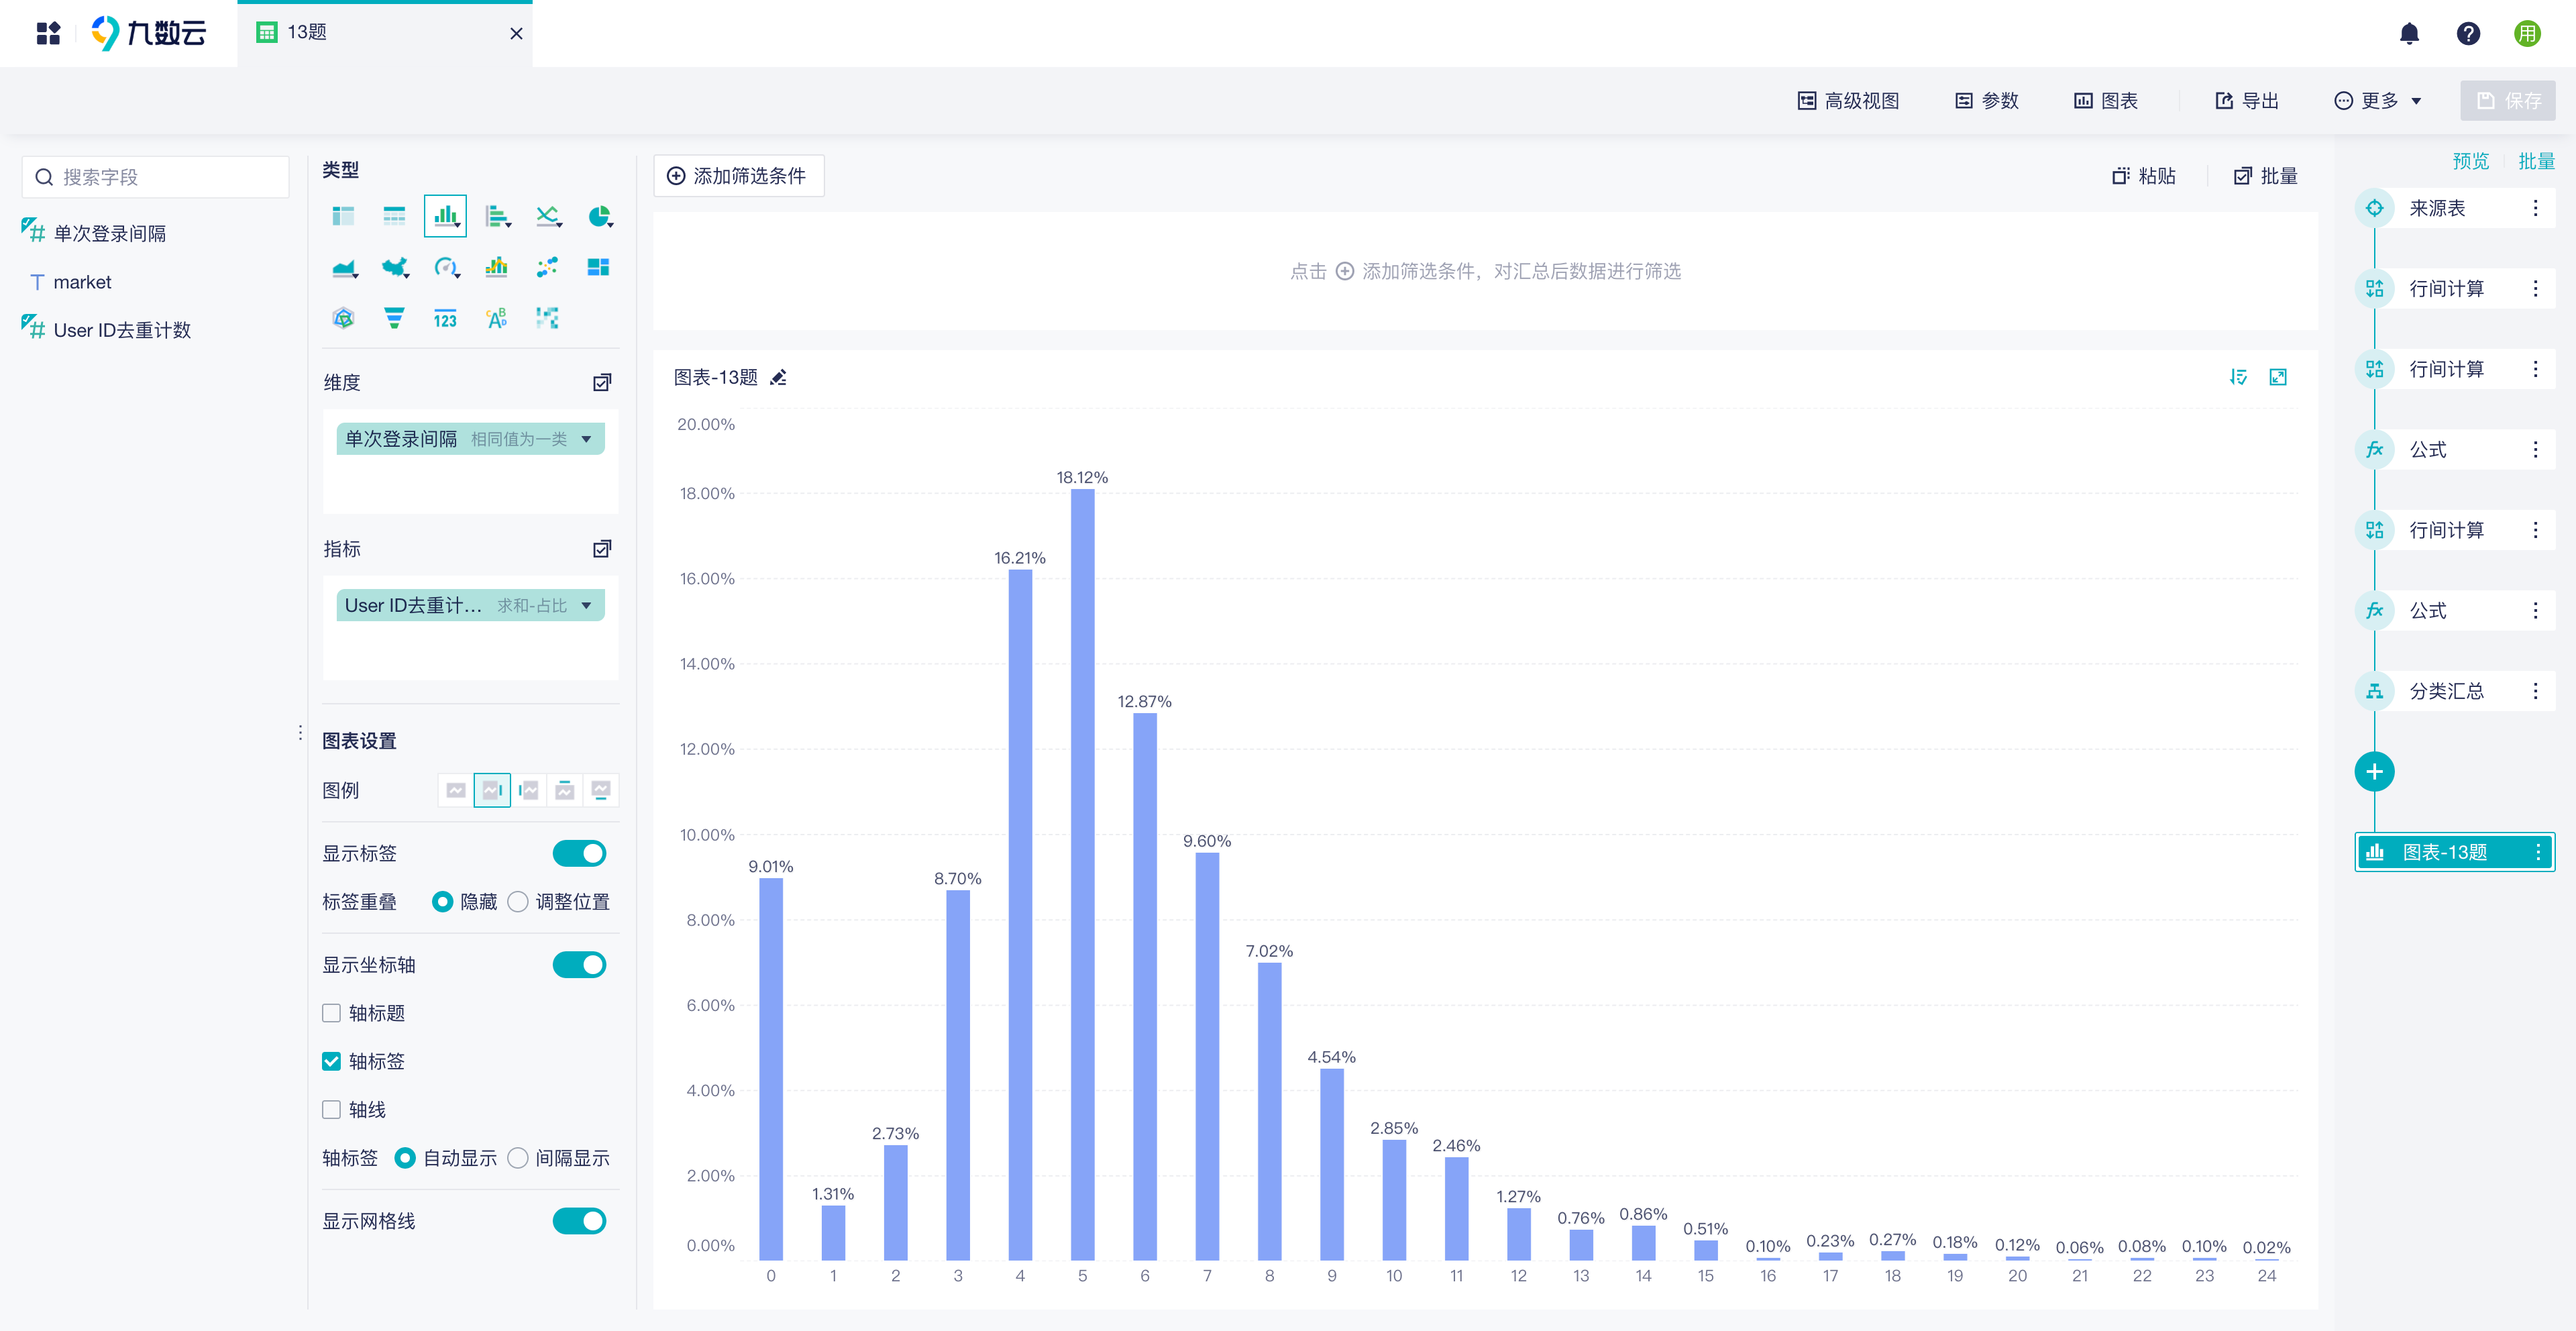Uncheck the 轴标签 checkbox

tap(332, 1061)
